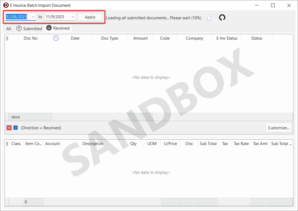Image resolution: width=298 pixels, height=211 pixels.
Task: Switch to the All tab
Action: [9, 29]
